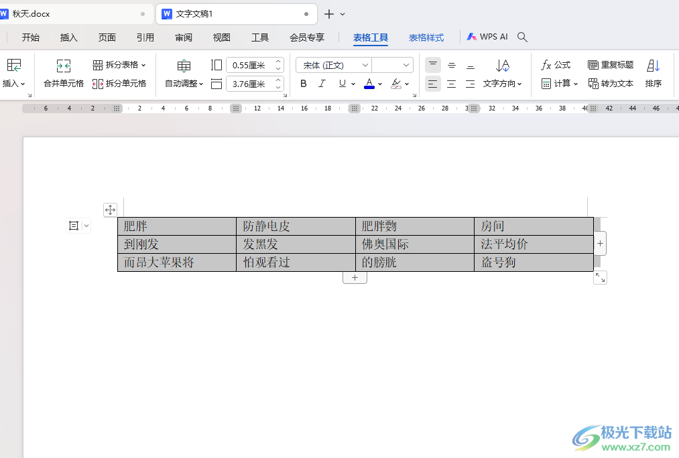This screenshot has width=679, height=458.
Task: Click the Formula (公式) button
Action: coord(556,65)
